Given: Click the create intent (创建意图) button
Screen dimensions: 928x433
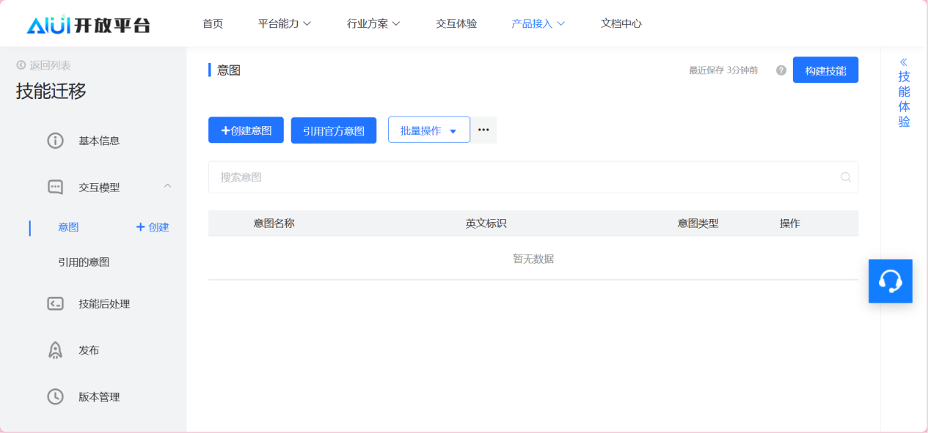Looking at the screenshot, I should click(246, 130).
